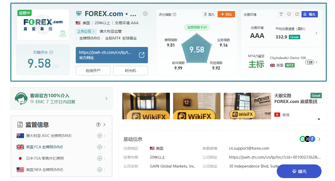Screen dimensions: 335x181
Task: Click the 9.58 score in the radar chart
Action: pos(197,50)
